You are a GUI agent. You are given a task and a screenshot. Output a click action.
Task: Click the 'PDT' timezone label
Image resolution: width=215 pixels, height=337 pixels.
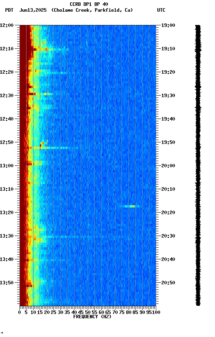[9, 10]
